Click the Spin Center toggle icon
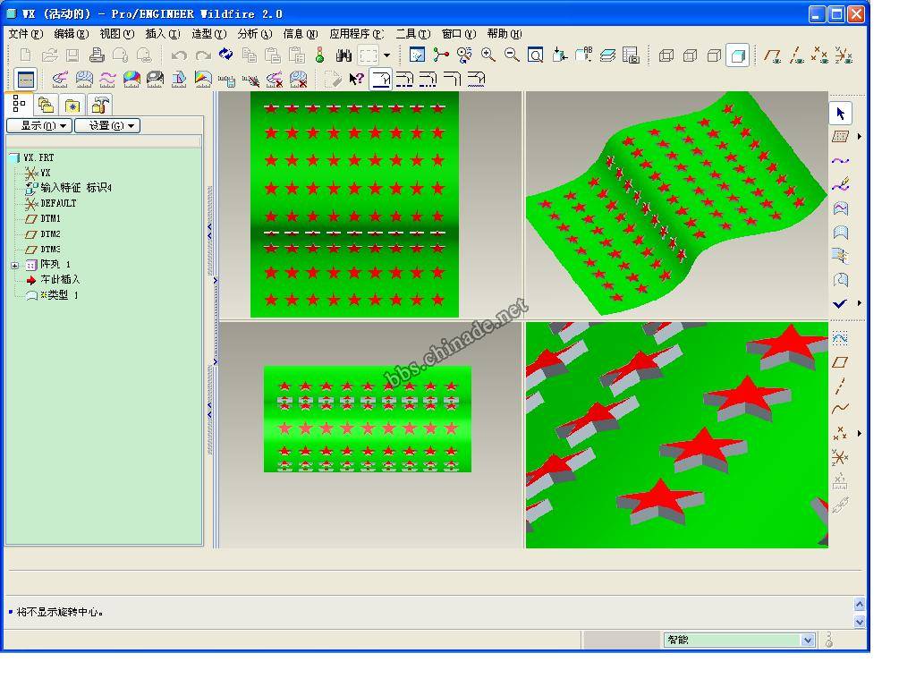Viewport: 916px width, 687px height. click(440, 55)
